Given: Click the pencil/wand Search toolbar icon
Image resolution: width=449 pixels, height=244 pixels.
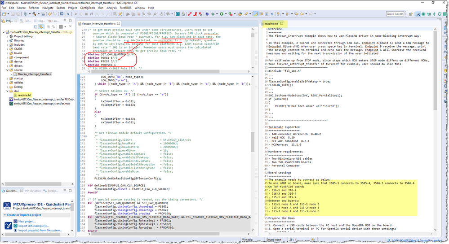Looking at the screenshot, I should click(246, 14).
